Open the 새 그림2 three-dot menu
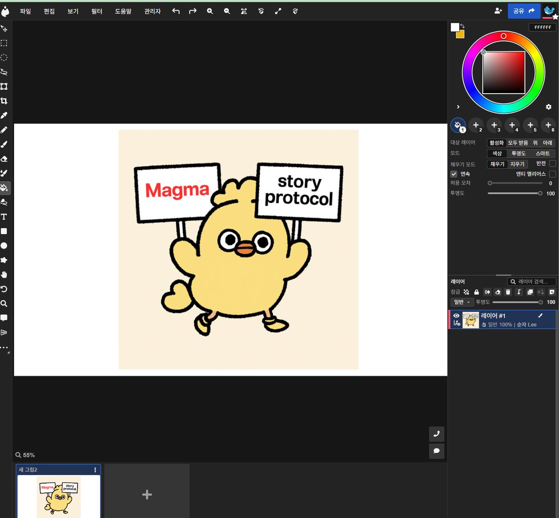The height and width of the screenshot is (518, 559). (x=95, y=470)
